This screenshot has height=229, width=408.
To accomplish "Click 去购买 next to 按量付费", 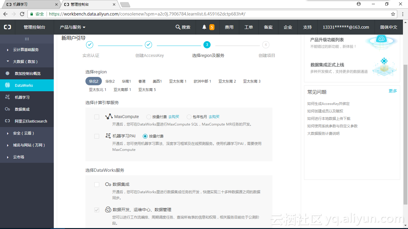I will point(174,117).
